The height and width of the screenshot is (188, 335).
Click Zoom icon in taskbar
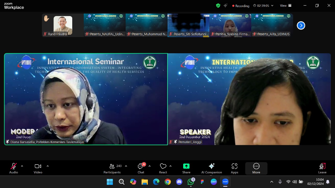(225, 182)
